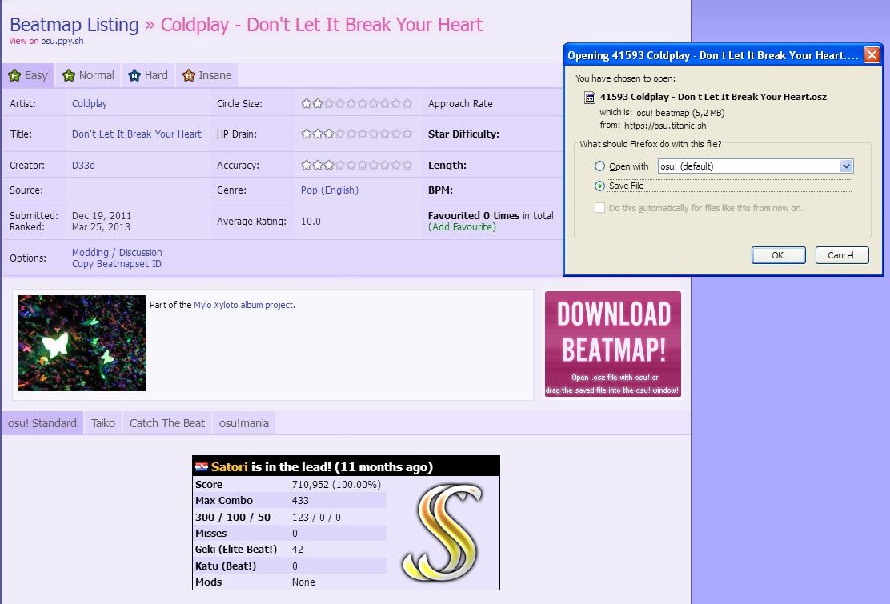
Task: Select the Insane difficulty tab
Action: pos(207,75)
